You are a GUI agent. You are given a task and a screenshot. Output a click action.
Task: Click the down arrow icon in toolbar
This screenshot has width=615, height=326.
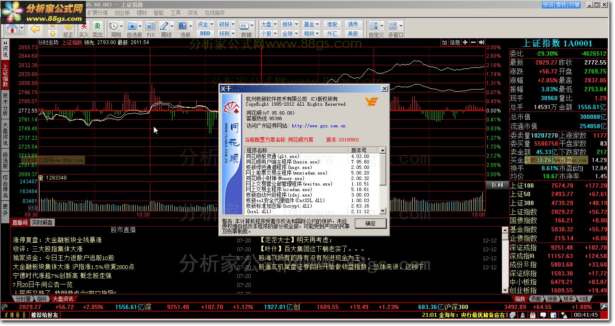(53, 33)
